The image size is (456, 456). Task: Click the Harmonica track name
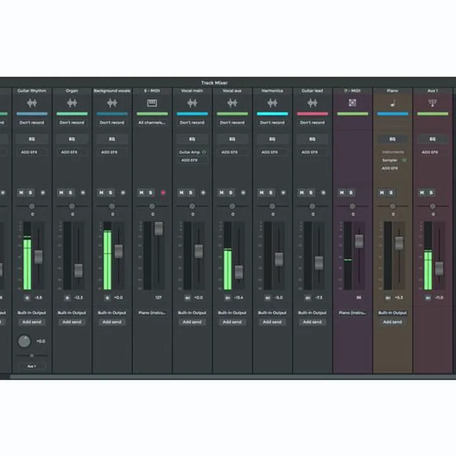tap(272, 91)
